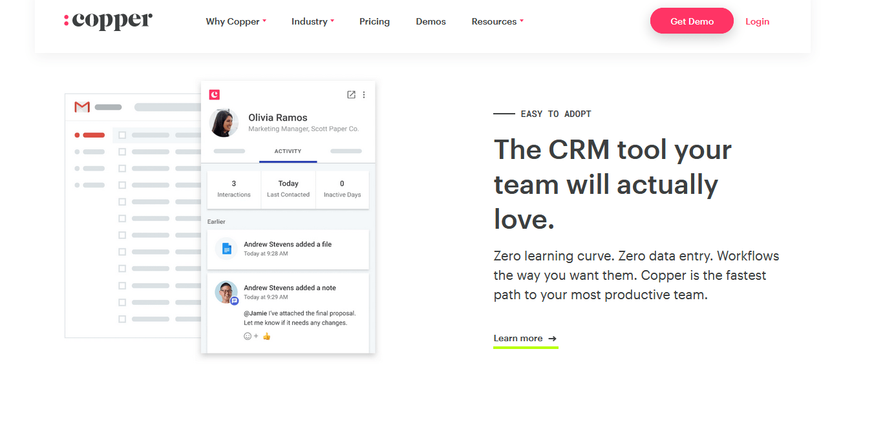Tick the checkbox in the highlighted Gmail row
Image resolution: width=874 pixels, height=422 pixels.
[x=122, y=135]
